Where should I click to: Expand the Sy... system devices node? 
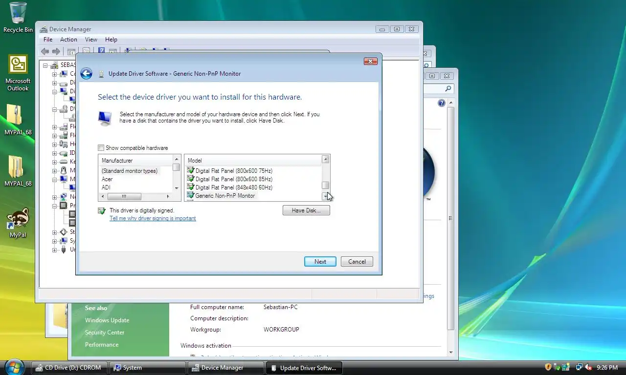pos(55,241)
